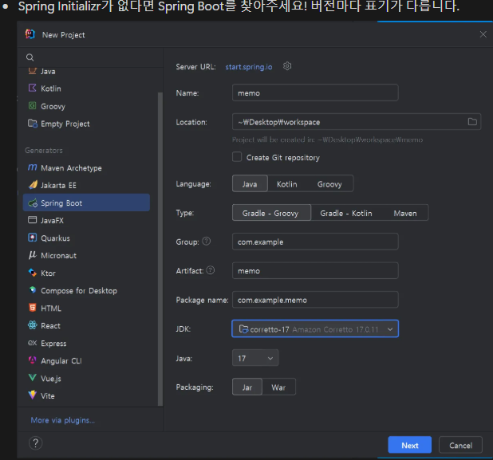Open the Java version 17 dropdown

(x=255, y=358)
